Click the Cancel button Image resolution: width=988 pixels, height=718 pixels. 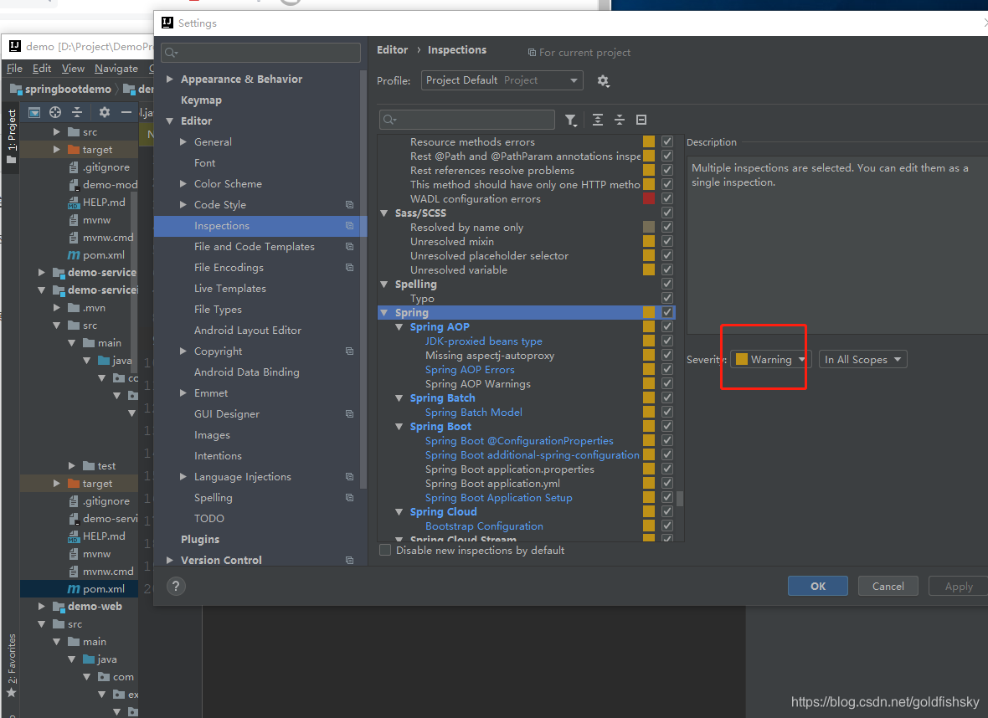click(888, 586)
